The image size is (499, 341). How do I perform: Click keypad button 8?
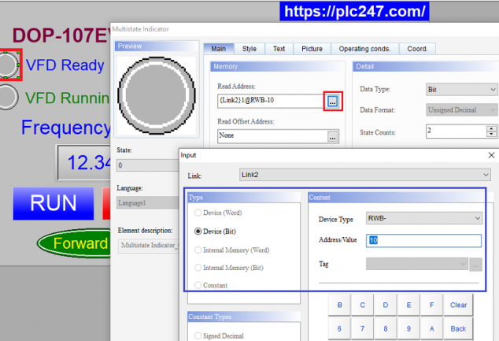click(386, 328)
